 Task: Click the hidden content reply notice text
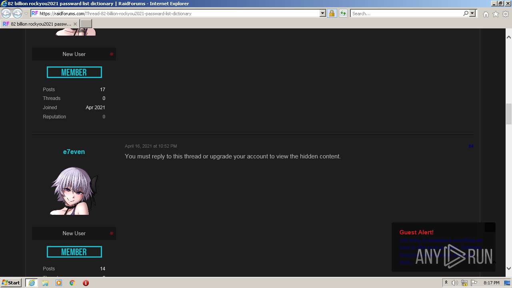click(233, 156)
